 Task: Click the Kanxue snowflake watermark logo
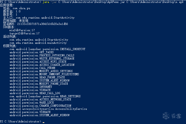tap(166, 115)
